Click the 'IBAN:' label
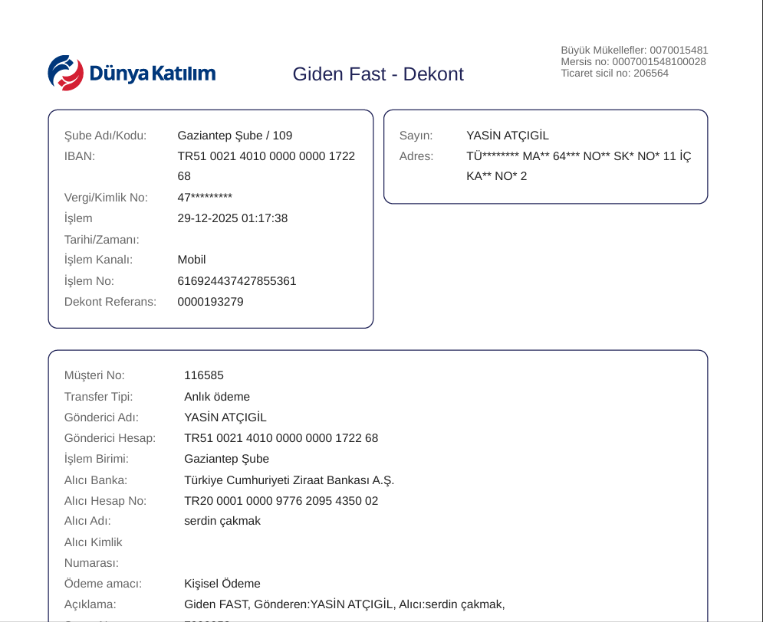Image resolution: width=763 pixels, height=622 pixels. tap(79, 156)
